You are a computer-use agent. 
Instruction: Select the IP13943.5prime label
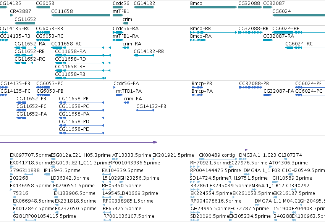point(62,171)
